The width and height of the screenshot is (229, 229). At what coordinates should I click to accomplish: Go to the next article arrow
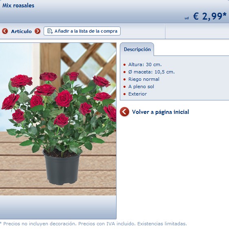[x=37, y=31]
